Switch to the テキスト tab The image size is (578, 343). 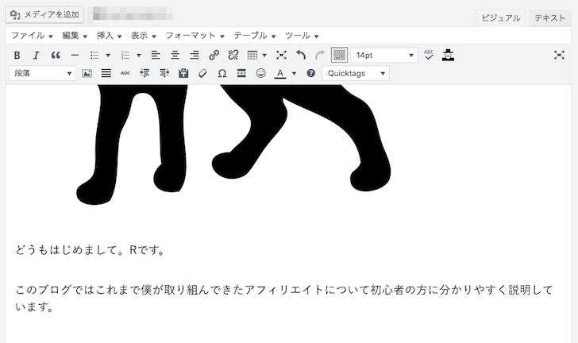tap(549, 17)
